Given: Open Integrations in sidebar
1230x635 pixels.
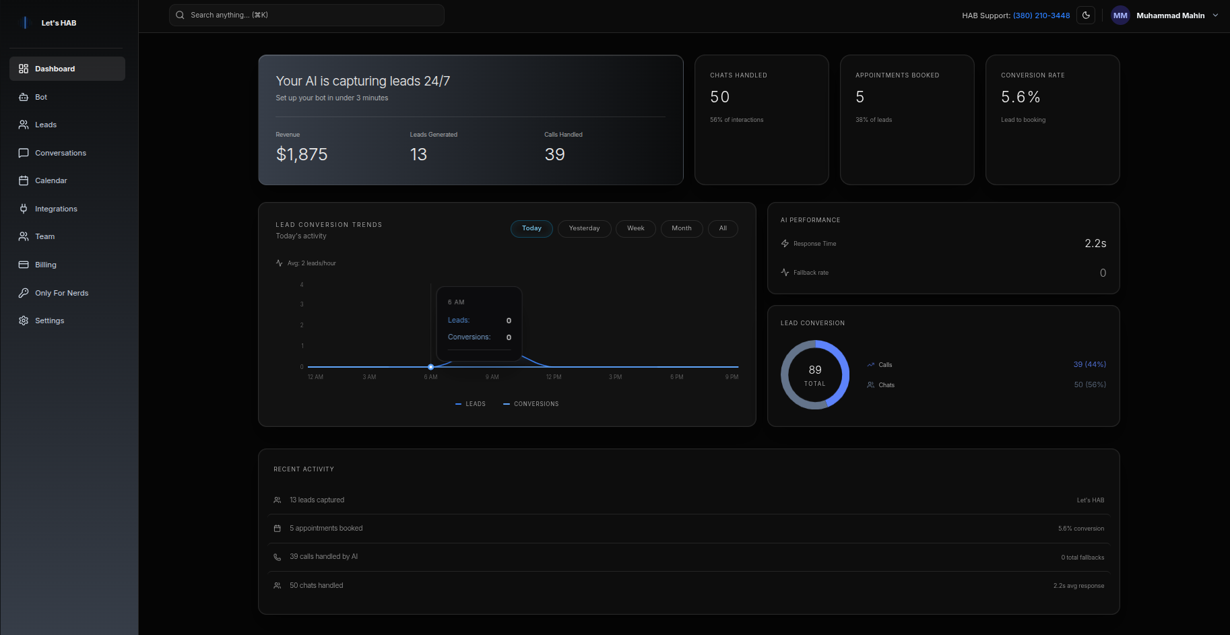Looking at the screenshot, I should [67, 209].
